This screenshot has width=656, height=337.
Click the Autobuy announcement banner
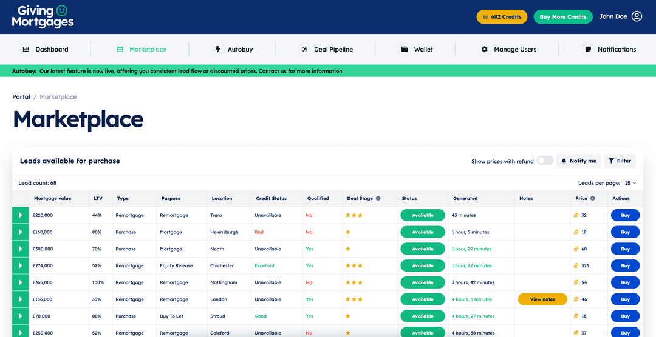pos(328,71)
